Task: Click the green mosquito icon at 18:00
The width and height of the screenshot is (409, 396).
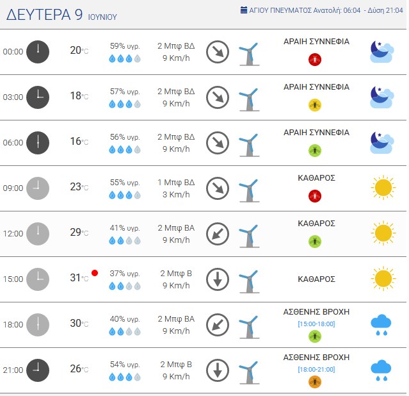Action: pos(315,336)
